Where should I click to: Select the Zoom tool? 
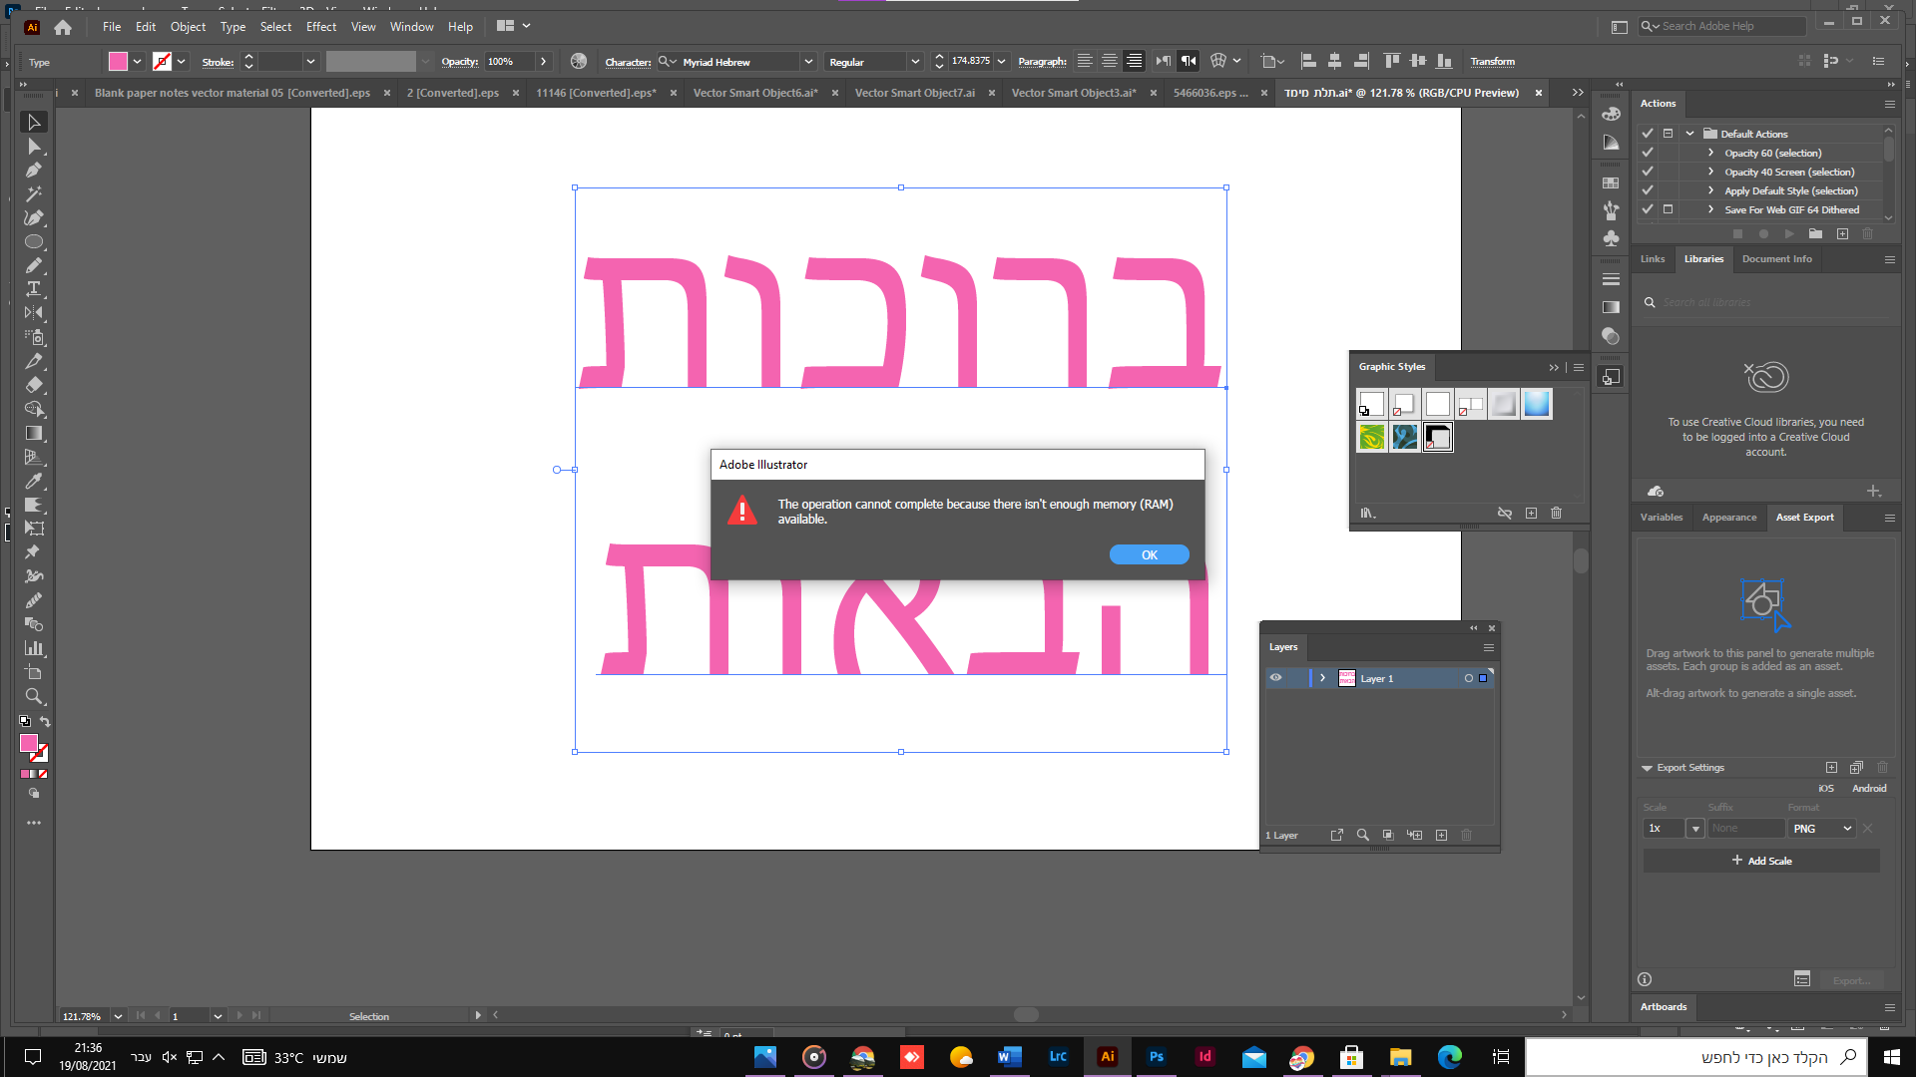[34, 696]
